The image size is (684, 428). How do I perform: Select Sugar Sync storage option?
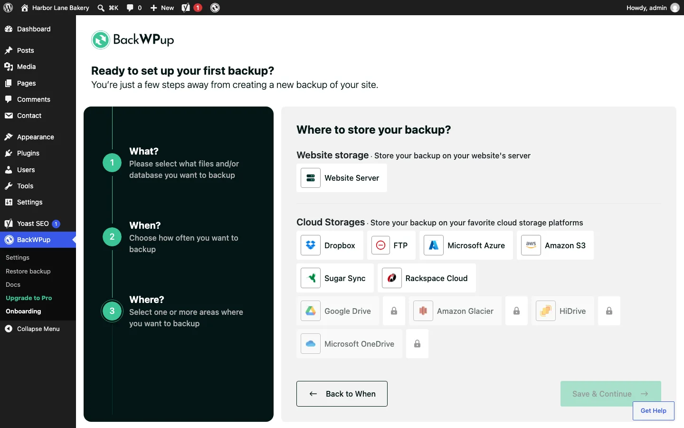coord(335,278)
